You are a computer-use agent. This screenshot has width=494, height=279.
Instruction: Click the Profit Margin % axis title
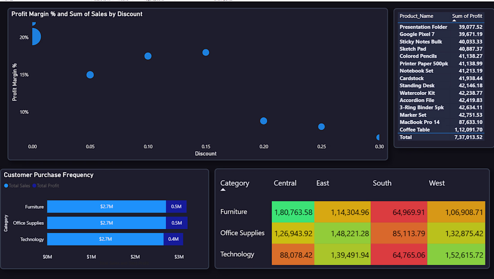coord(14,82)
